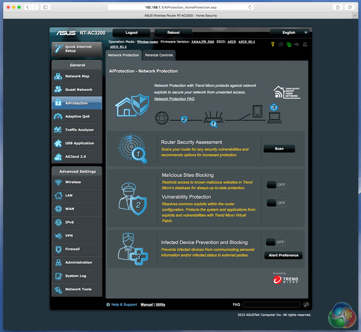This screenshot has width=361, height=332.
Task: Open Firewall settings
Action: 77,249
